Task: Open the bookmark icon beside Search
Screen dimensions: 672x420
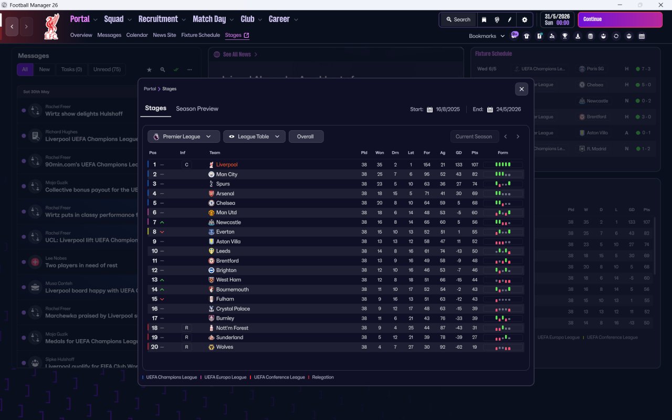Action: [x=484, y=20]
